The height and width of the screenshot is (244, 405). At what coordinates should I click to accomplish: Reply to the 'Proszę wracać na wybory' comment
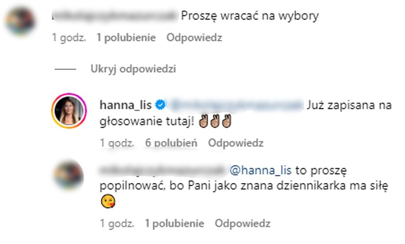[x=194, y=38]
